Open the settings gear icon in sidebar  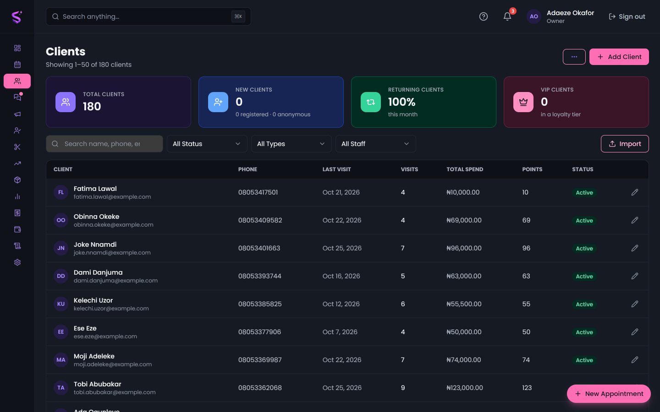17,262
